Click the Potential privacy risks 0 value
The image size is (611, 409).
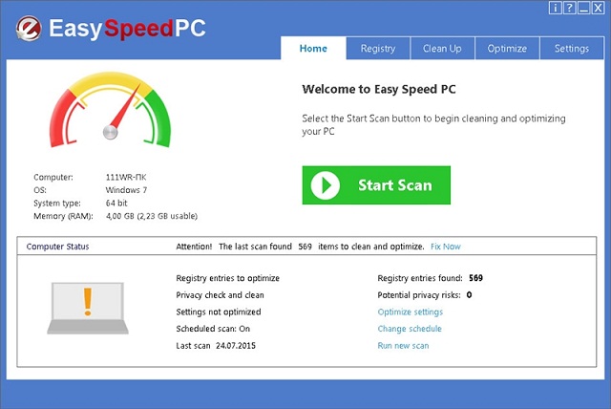tap(469, 295)
